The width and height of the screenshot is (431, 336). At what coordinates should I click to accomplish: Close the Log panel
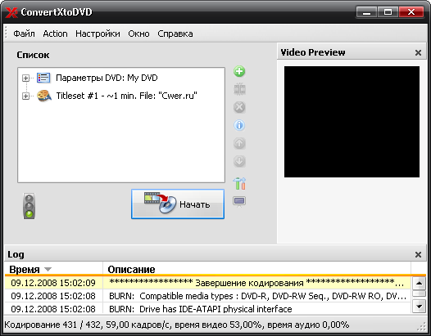click(418, 254)
